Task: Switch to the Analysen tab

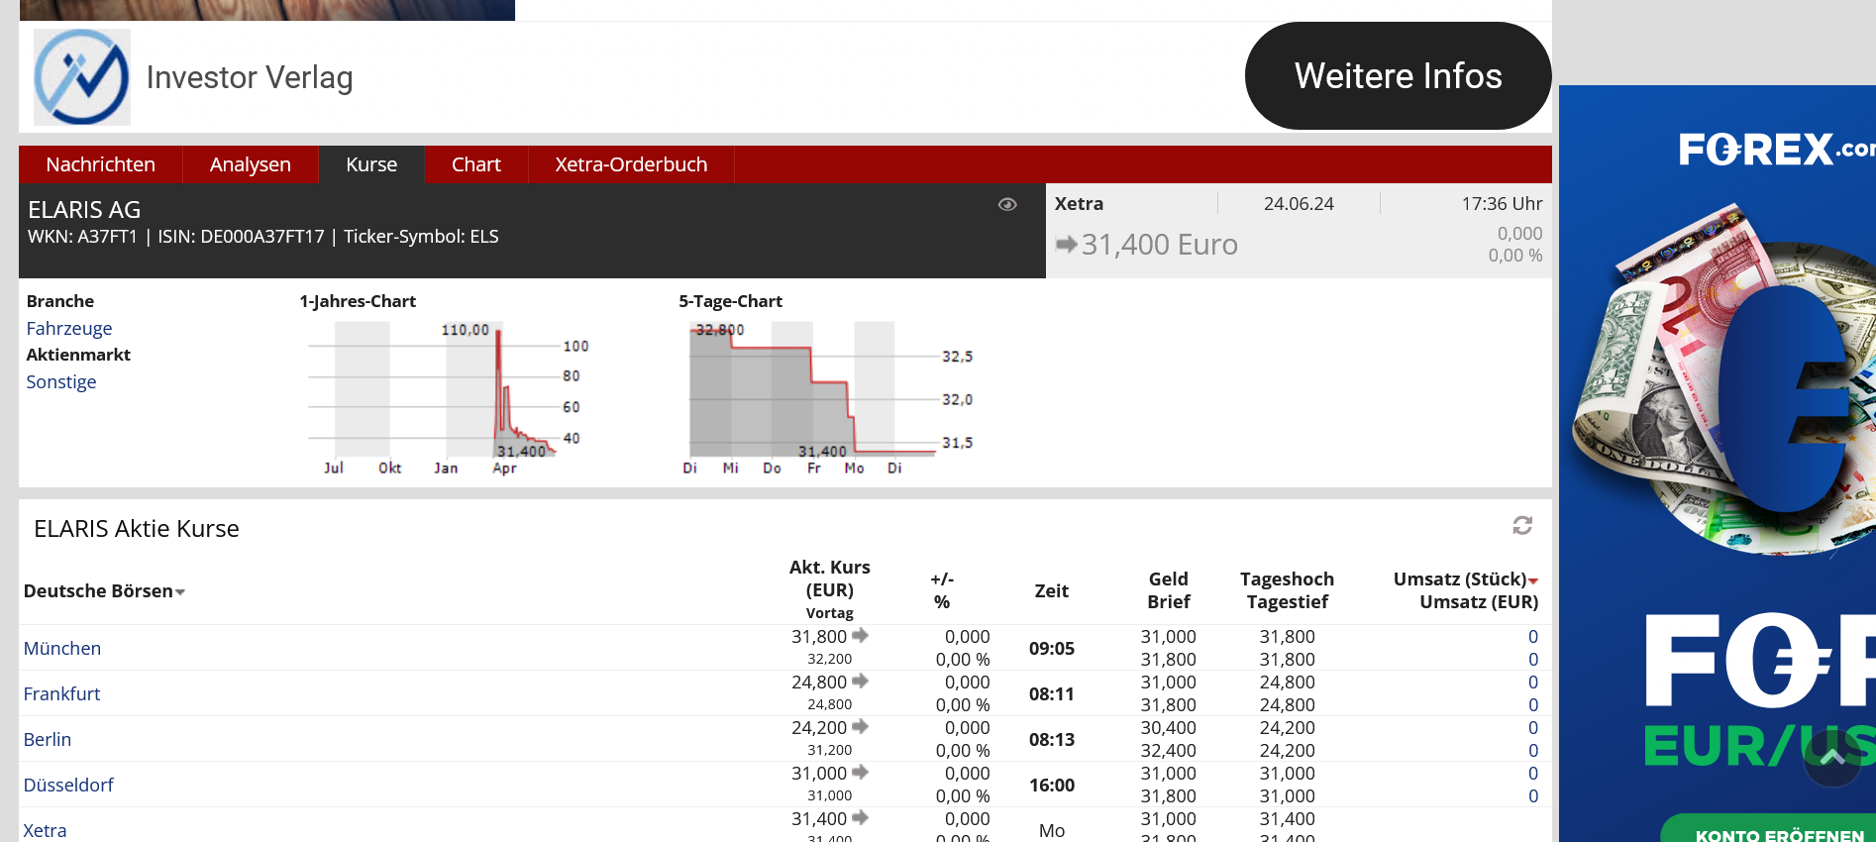Action: click(250, 164)
